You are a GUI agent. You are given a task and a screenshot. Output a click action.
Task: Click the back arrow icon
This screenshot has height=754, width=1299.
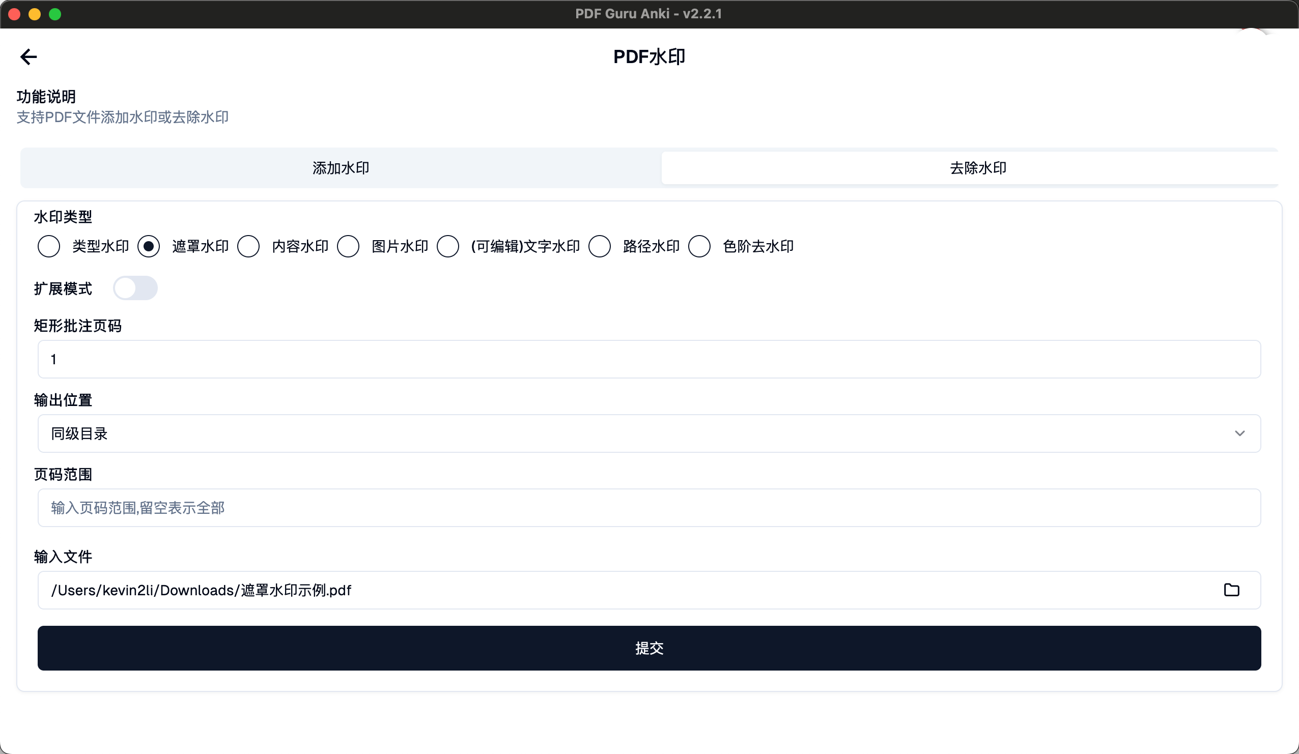click(29, 56)
